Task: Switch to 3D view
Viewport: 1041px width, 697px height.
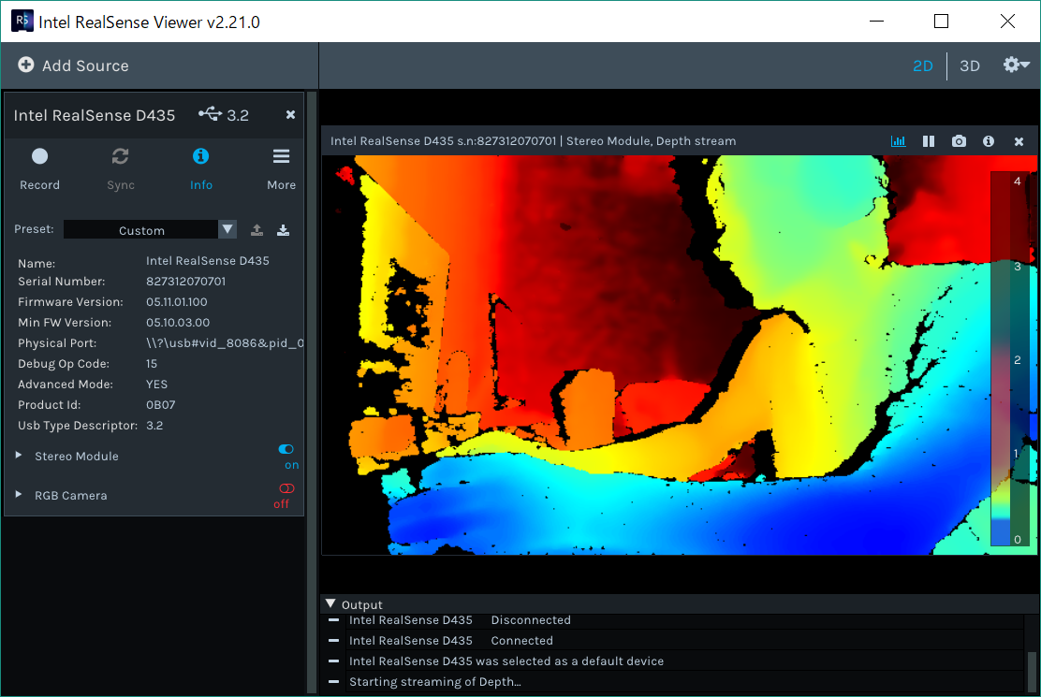Action: point(969,65)
